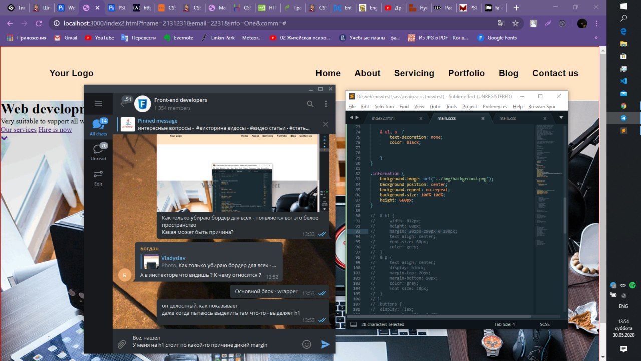Attach a file with the paperclip icon
641x361 pixels.
(x=121, y=344)
